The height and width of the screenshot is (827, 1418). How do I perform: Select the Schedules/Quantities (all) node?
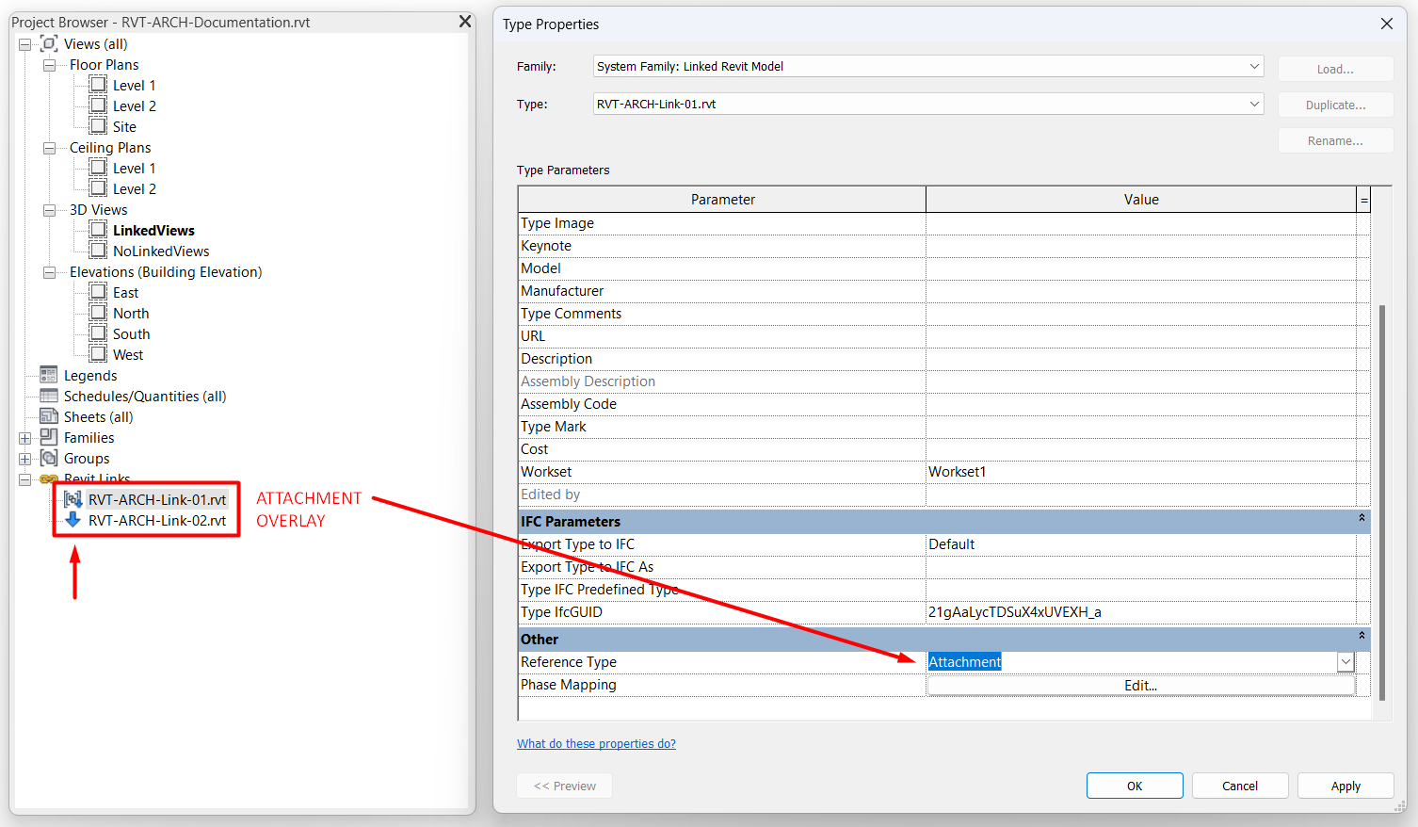(145, 397)
